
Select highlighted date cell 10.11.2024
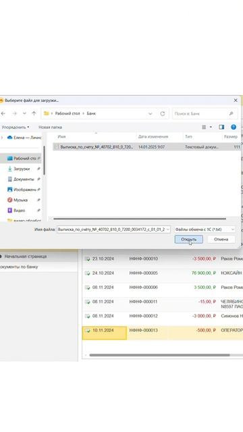click(x=105, y=333)
